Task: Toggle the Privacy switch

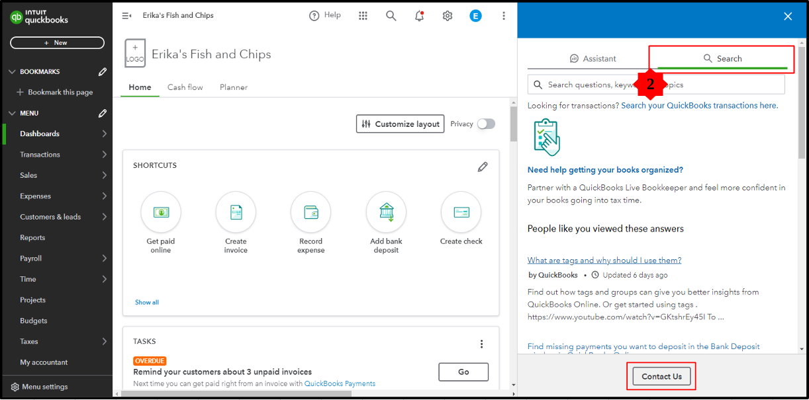Action: (x=486, y=124)
